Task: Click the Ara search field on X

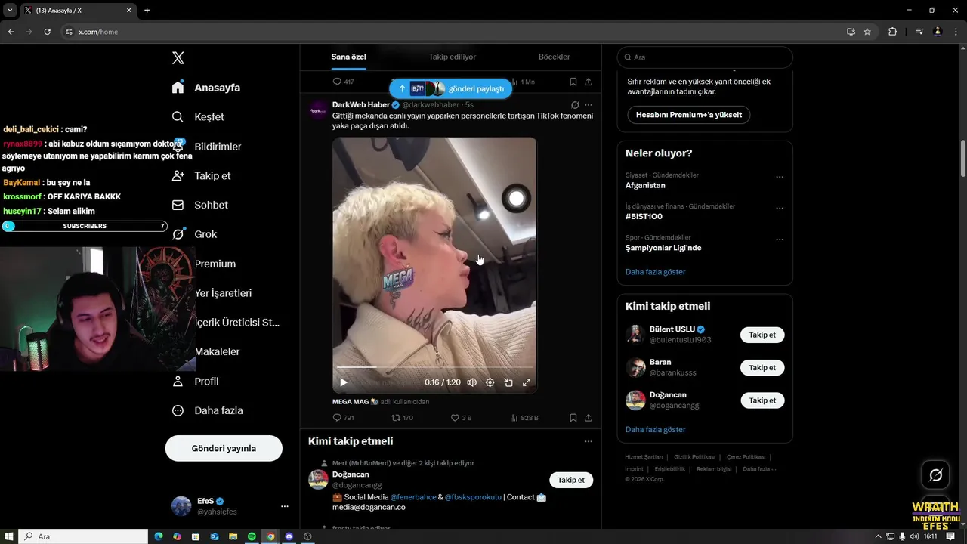Action: [705, 57]
